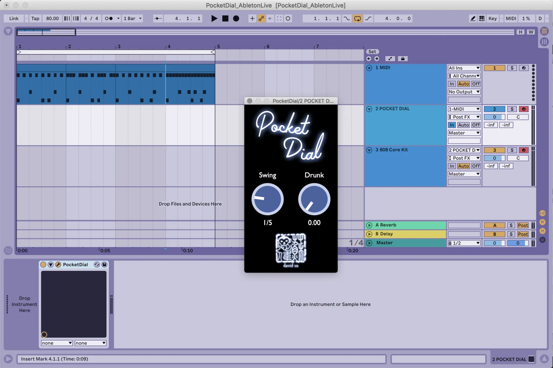Open the All Ins input dropdown
Screen dimensions: 553x368
tap(464, 68)
